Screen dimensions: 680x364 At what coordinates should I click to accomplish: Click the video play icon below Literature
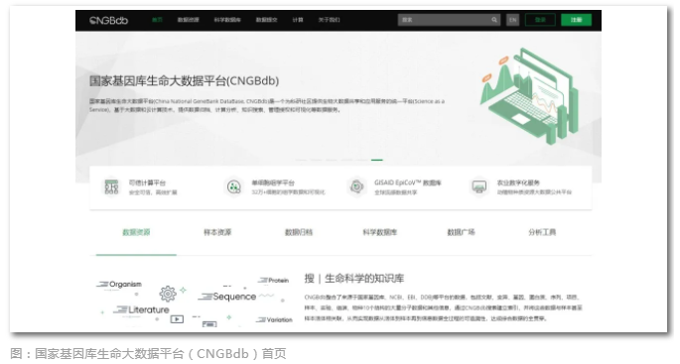coord(177,319)
